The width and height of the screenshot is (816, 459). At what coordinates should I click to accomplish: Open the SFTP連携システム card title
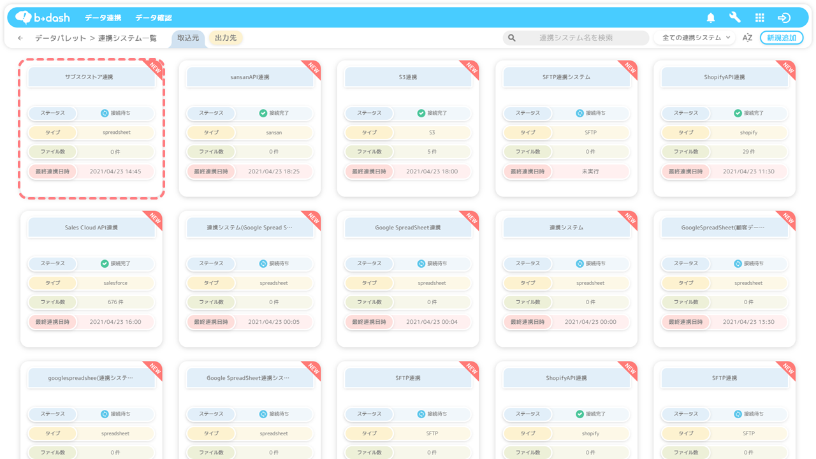pyautogui.click(x=566, y=77)
